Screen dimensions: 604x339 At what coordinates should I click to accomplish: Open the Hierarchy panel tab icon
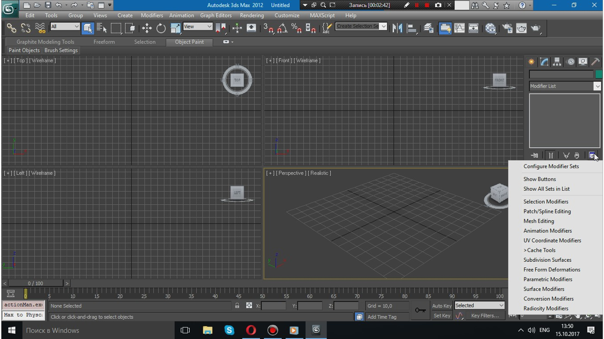[557, 62]
